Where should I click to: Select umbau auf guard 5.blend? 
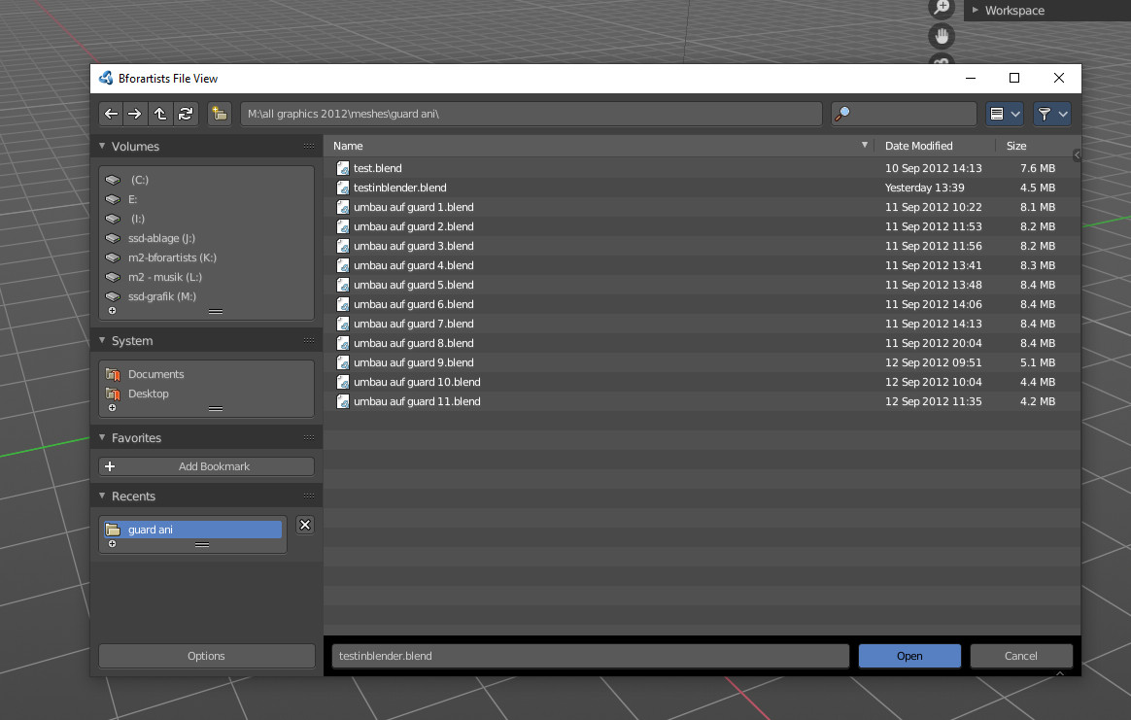[702, 285]
